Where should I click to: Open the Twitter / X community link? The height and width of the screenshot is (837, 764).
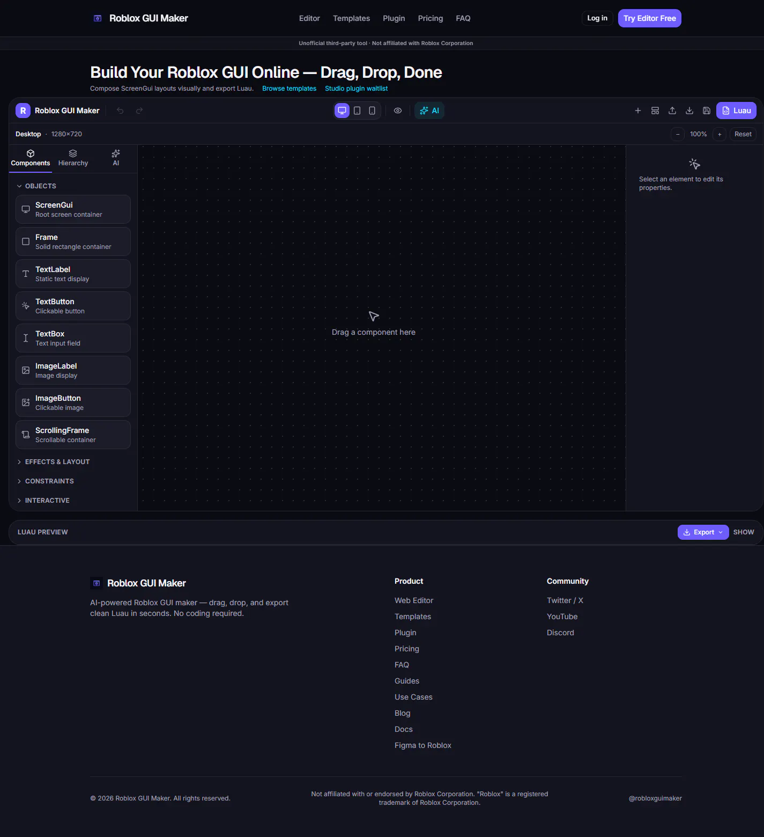(565, 600)
